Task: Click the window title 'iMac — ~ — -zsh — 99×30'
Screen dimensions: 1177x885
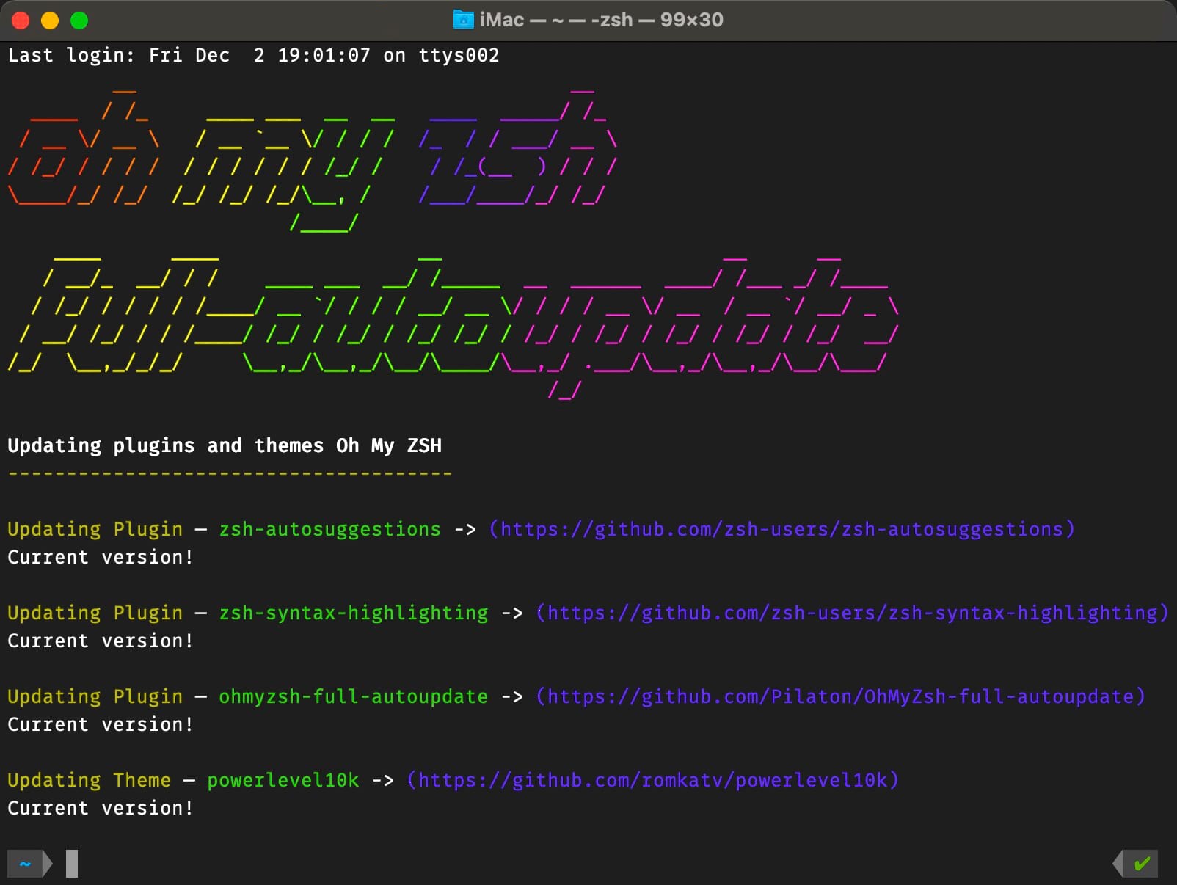Action: (601, 20)
